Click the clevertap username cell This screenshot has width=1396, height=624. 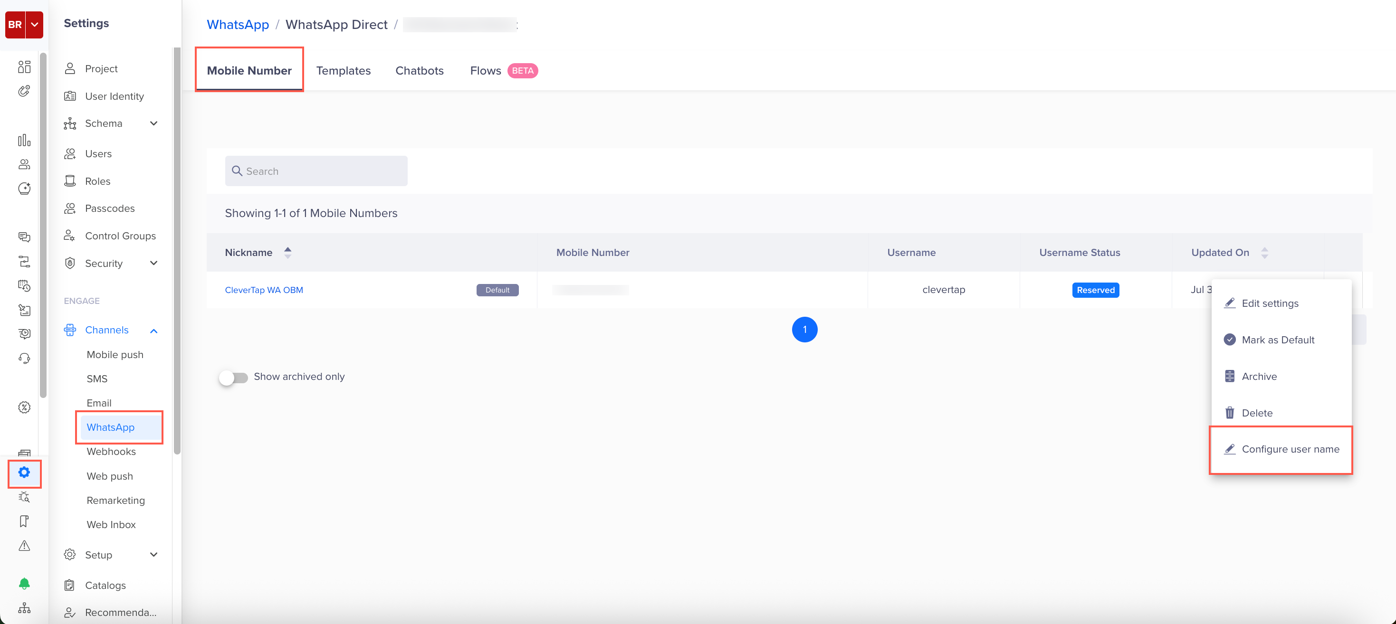[944, 290]
